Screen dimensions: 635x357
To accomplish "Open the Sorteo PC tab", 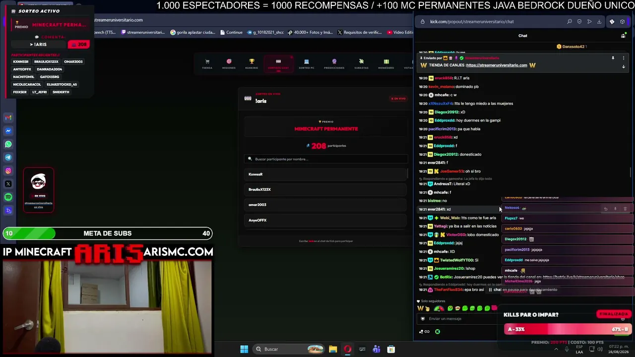I will 307,64.
